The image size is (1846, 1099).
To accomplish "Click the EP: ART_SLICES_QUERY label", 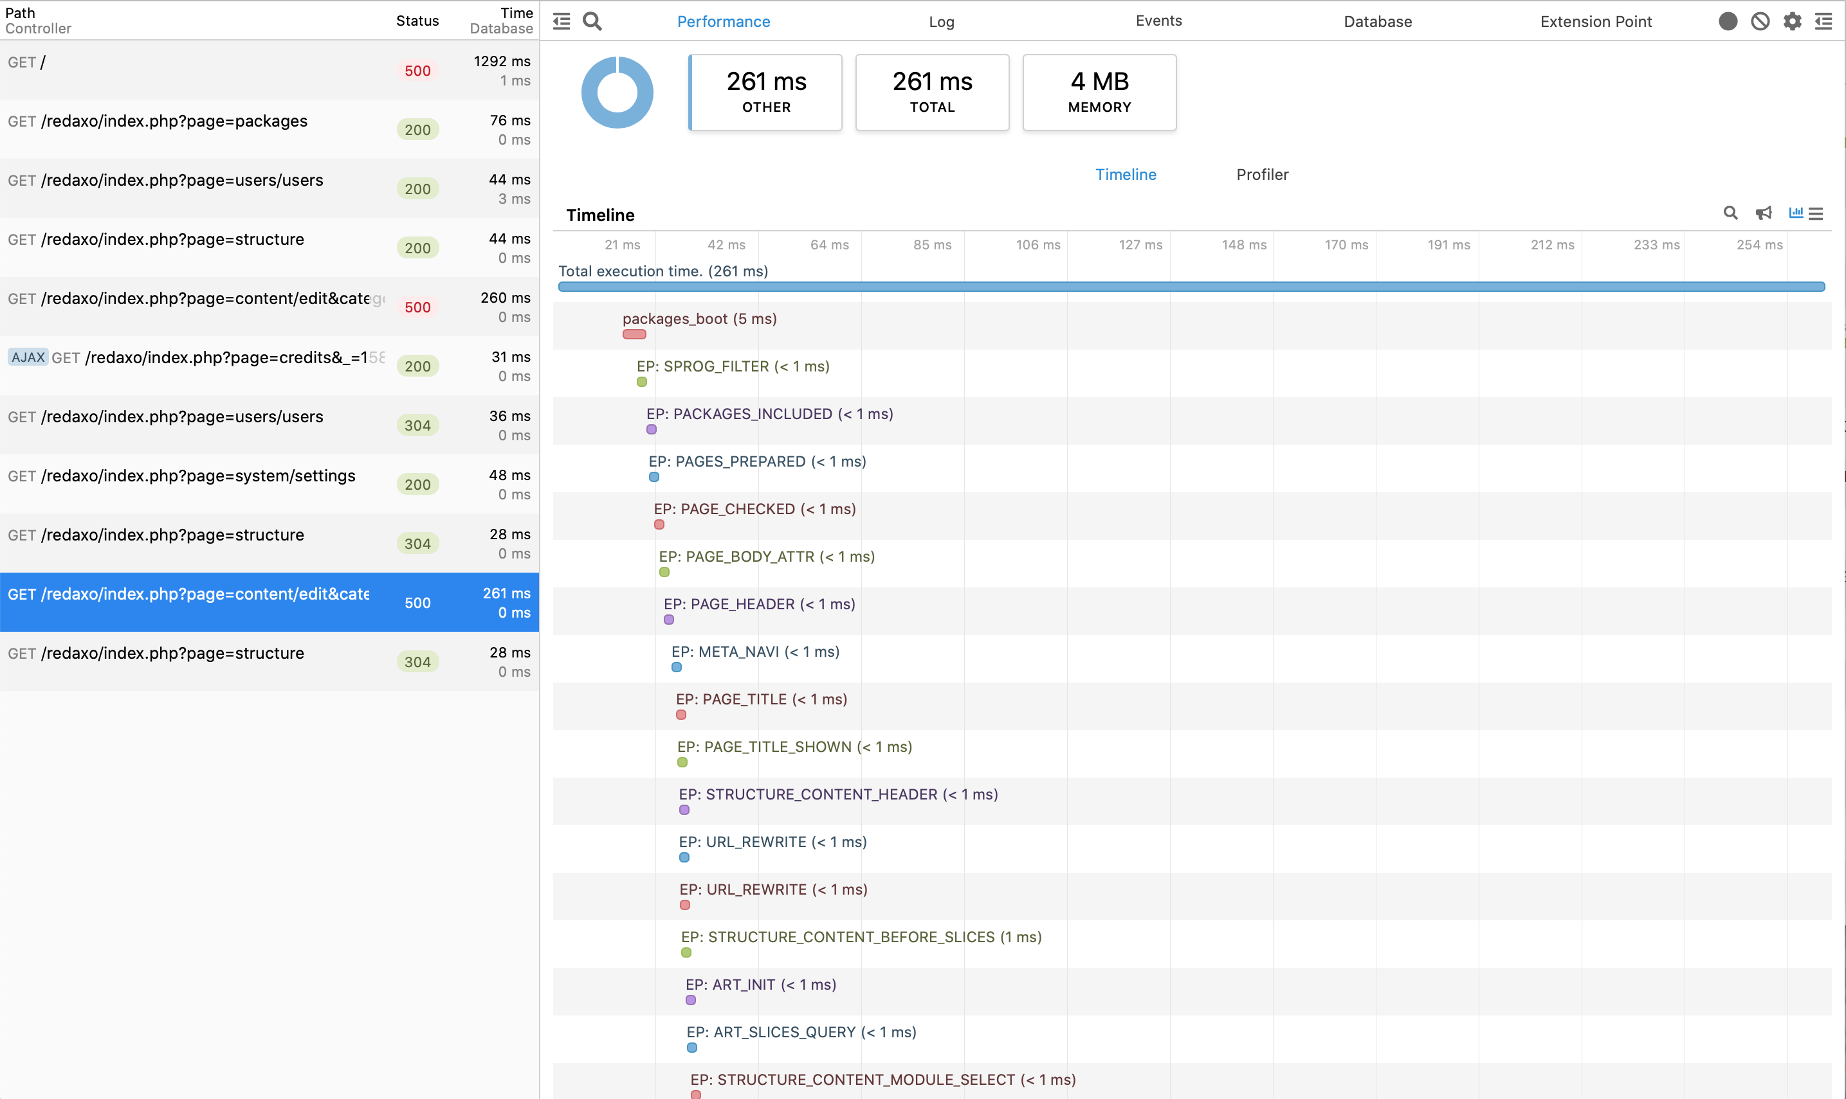I will [x=801, y=1032].
